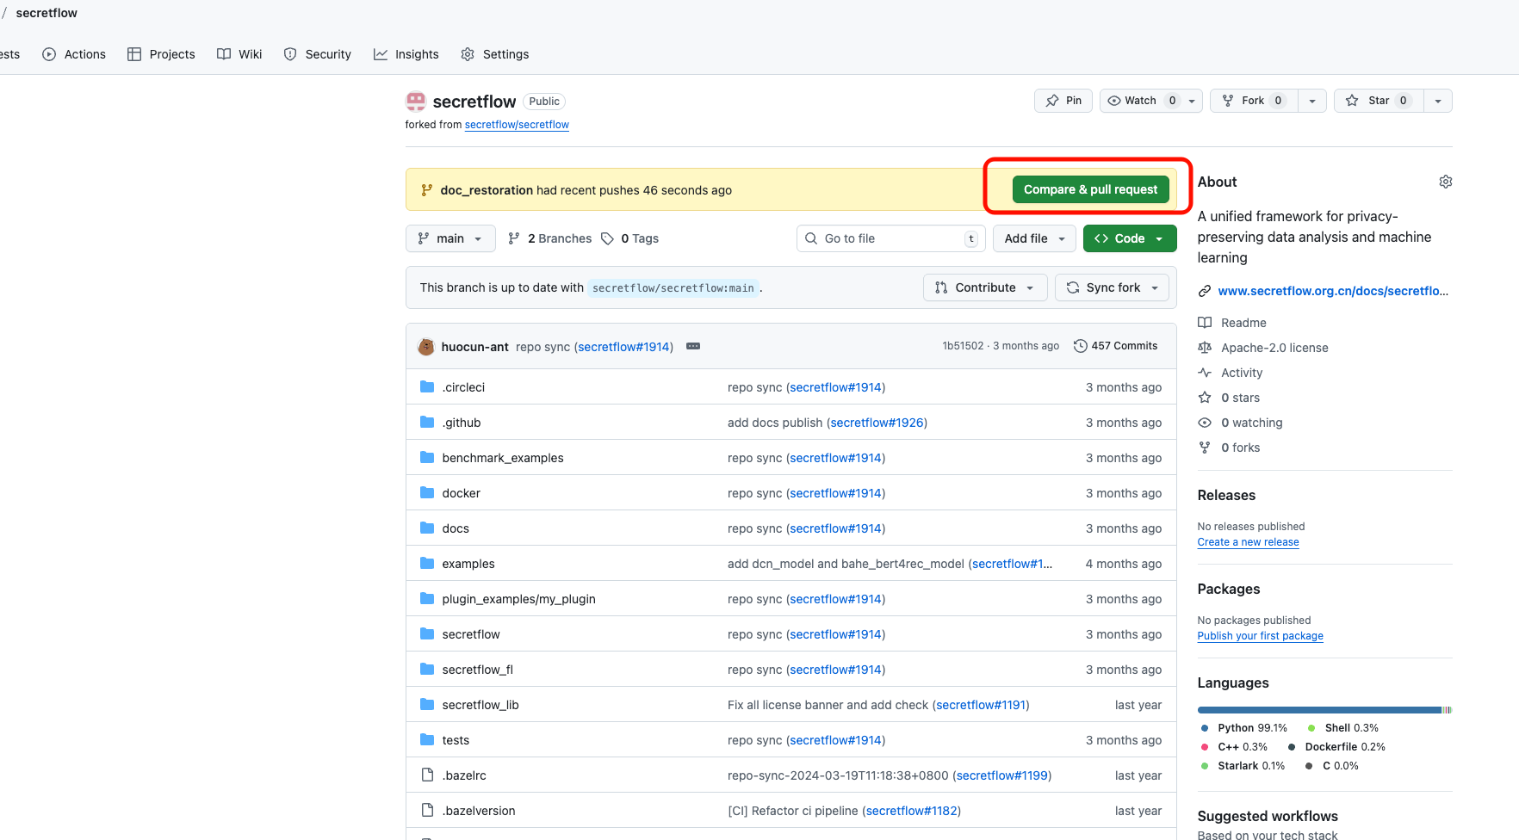Click the Python segment of language bar

(x=1319, y=710)
